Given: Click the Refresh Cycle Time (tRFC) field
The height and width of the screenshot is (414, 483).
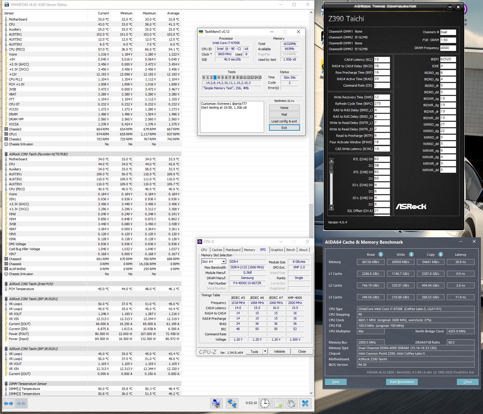Looking at the screenshot, I should point(382,104).
